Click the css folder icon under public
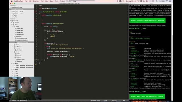 tap(15, 71)
